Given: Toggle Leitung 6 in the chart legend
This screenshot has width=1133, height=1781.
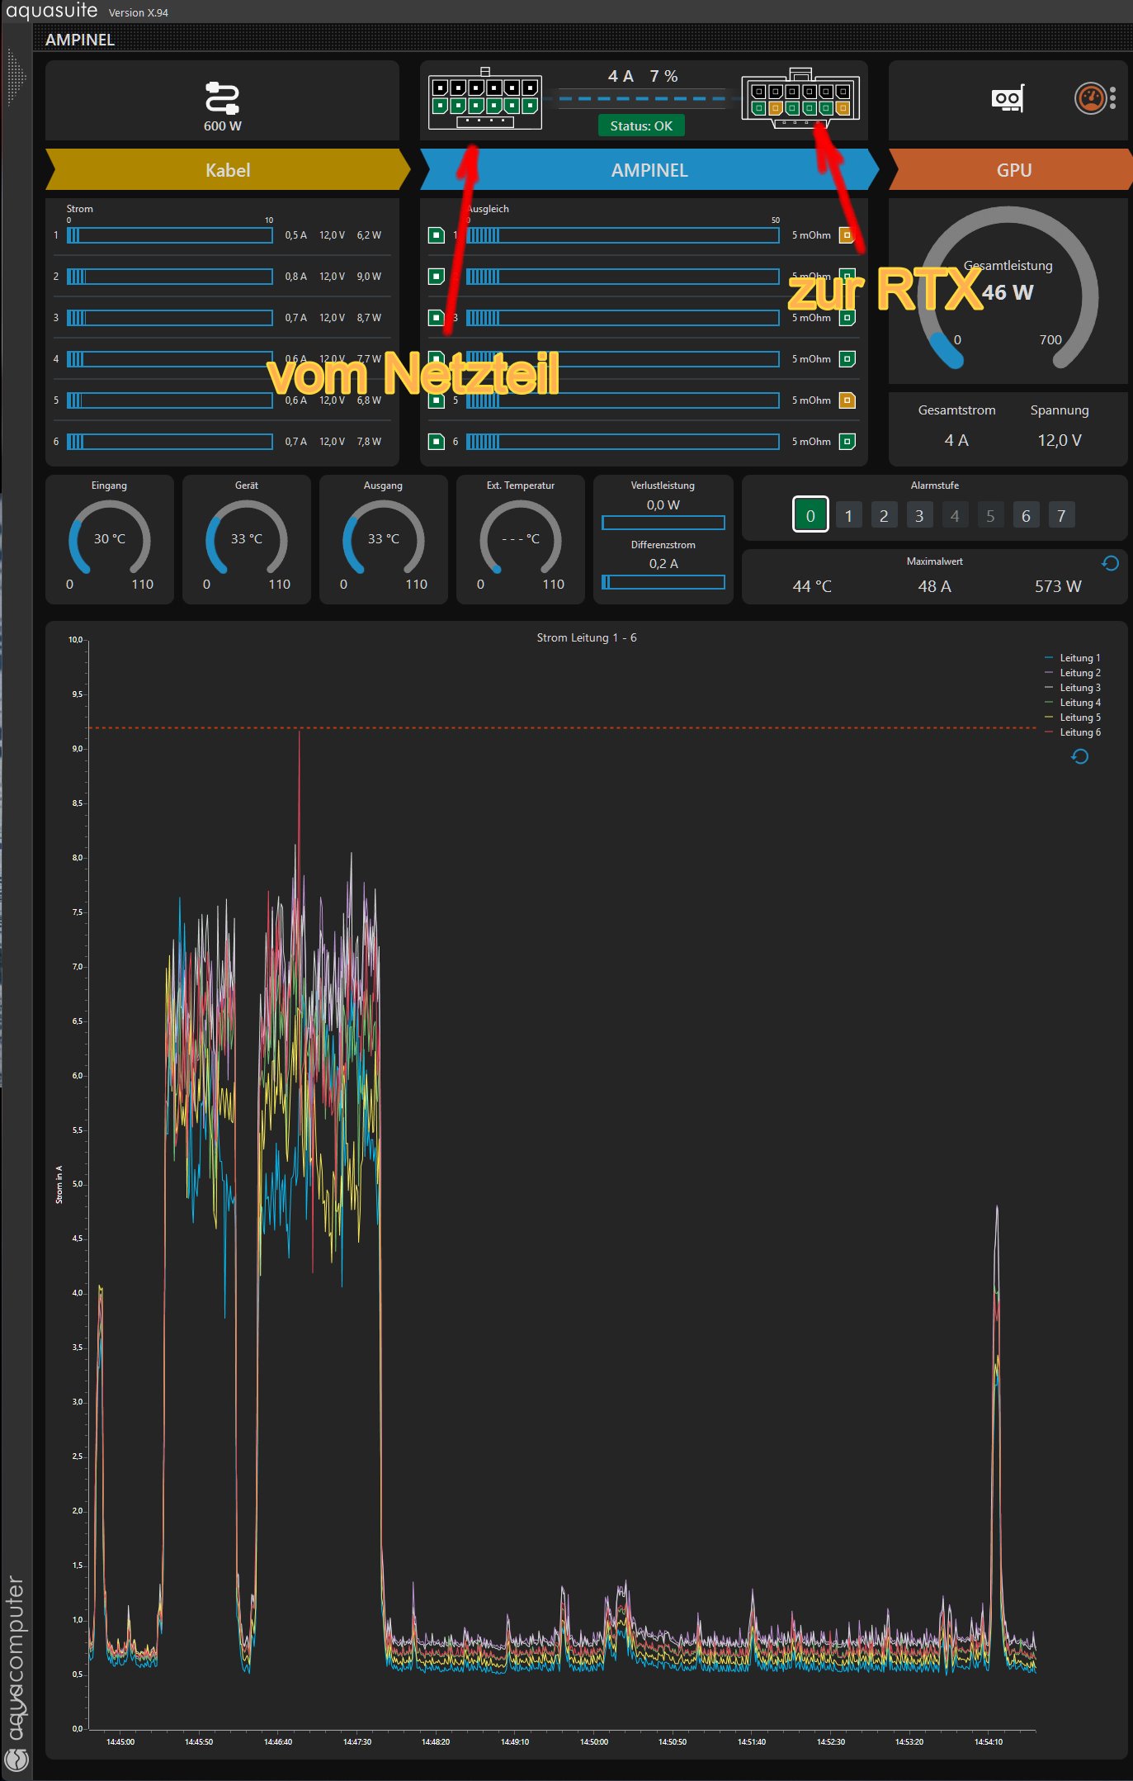Looking at the screenshot, I should (x=1072, y=732).
